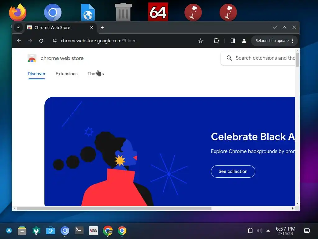Select the Chrome Web Store tab
The image size is (318, 239).
pos(61,27)
